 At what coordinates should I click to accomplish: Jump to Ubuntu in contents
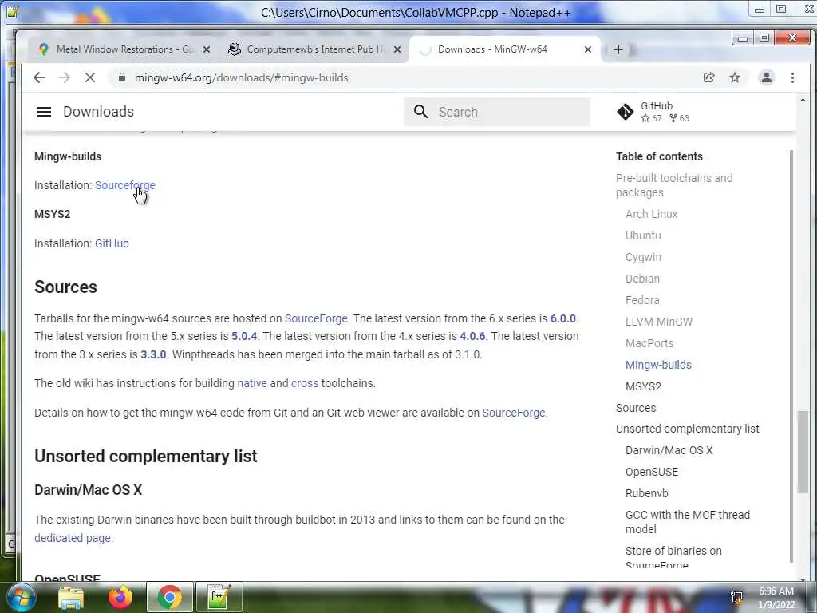(x=643, y=235)
